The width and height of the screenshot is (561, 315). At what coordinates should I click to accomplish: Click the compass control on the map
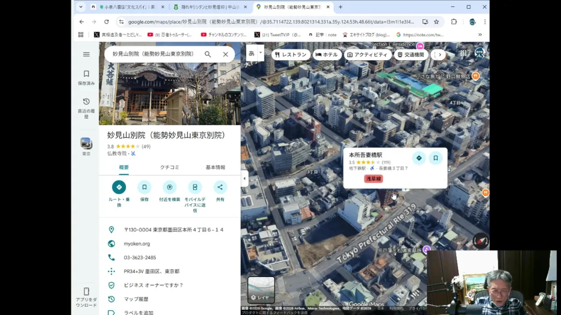point(481,241)
